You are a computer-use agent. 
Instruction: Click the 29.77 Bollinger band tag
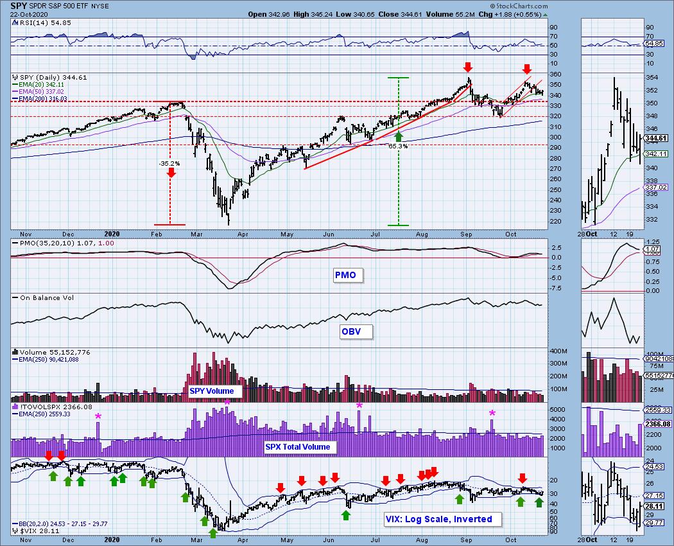click(x=655, y=523)
